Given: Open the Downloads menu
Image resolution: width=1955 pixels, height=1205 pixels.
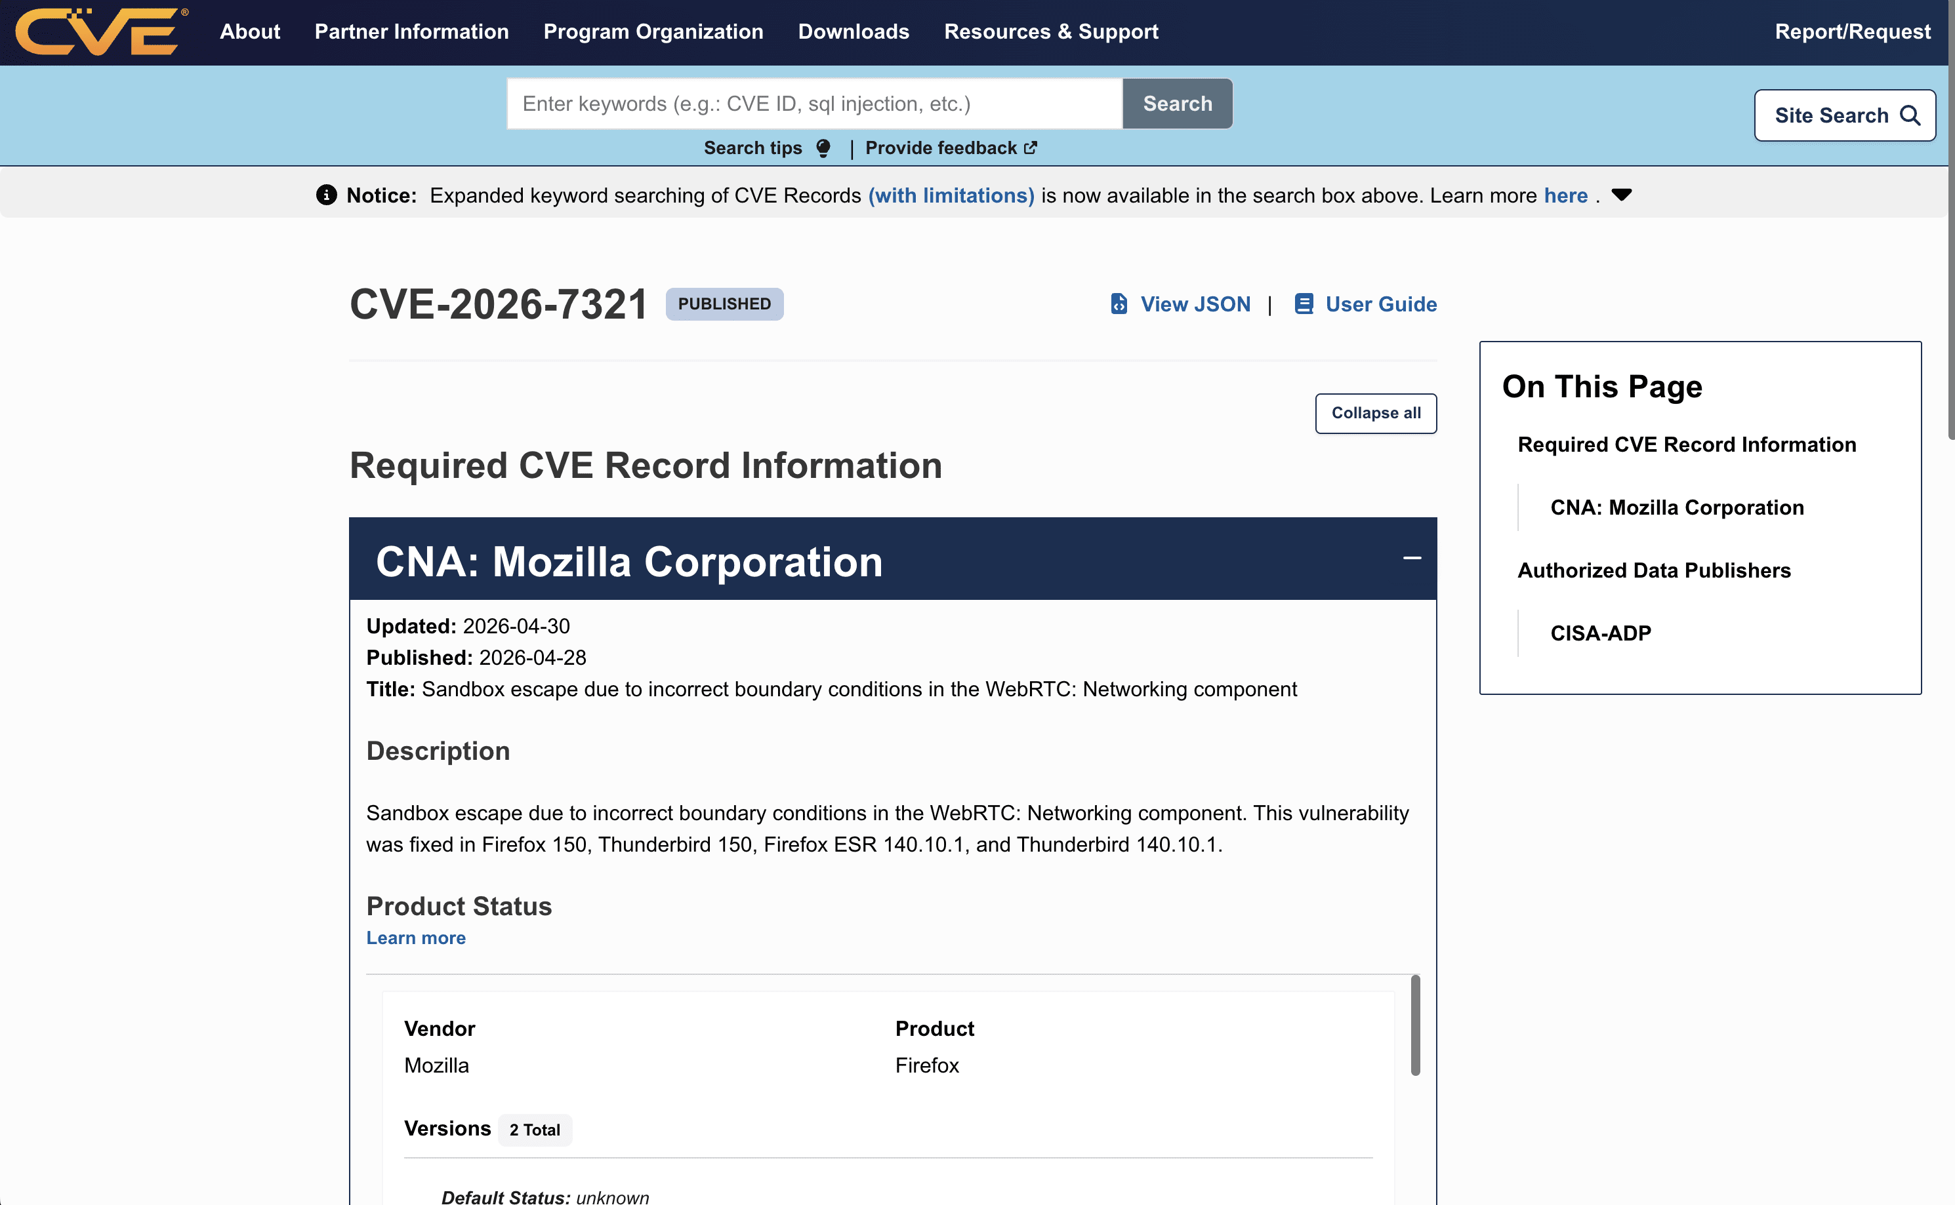Looking at the screenshot, I should coord(853,32).
